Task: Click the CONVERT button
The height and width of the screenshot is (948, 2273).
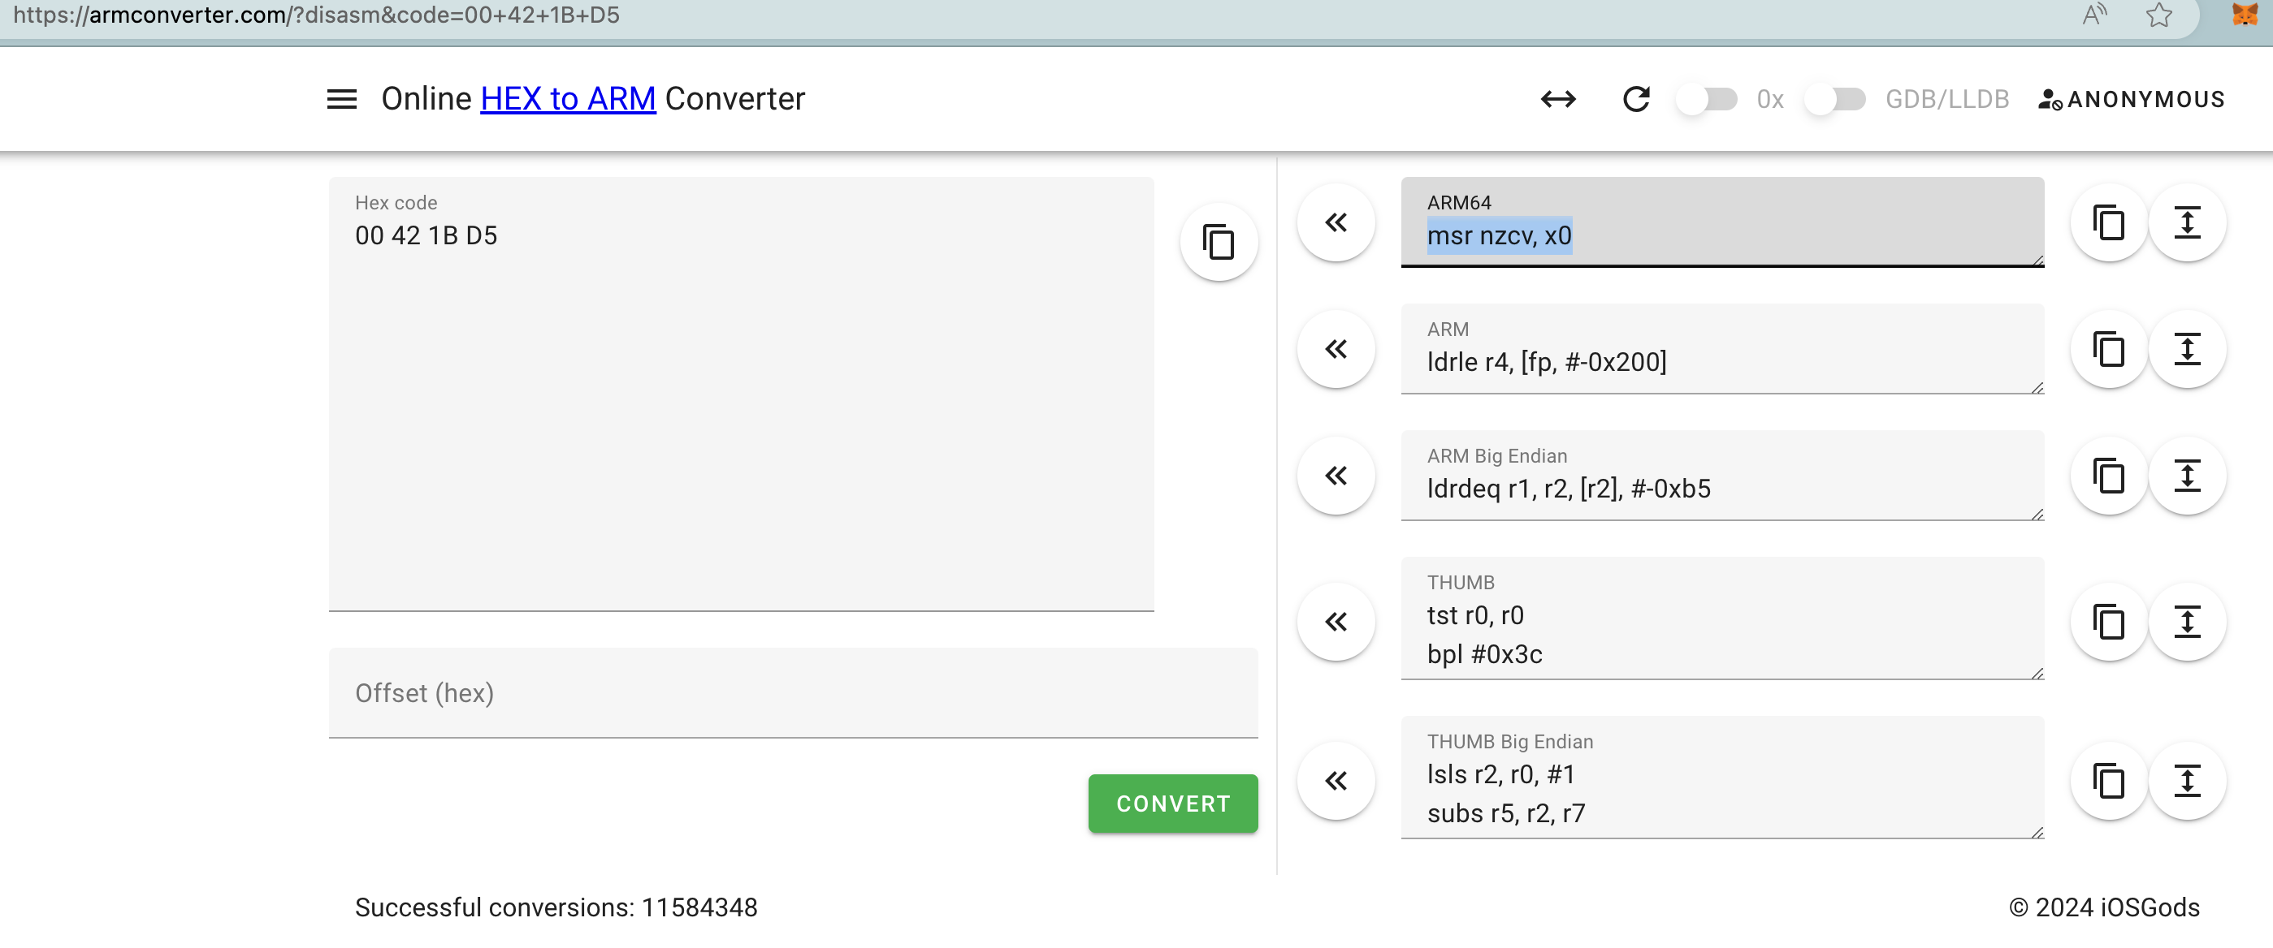Action: [x=1171, y=804]
